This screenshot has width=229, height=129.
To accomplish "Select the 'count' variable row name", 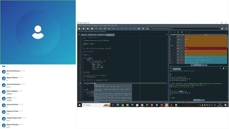I will point(172,46).
